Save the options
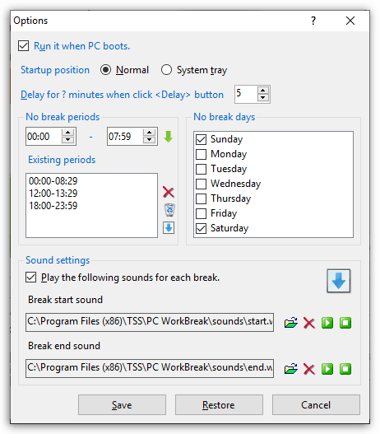380x434 pixels. click(122, 405)
